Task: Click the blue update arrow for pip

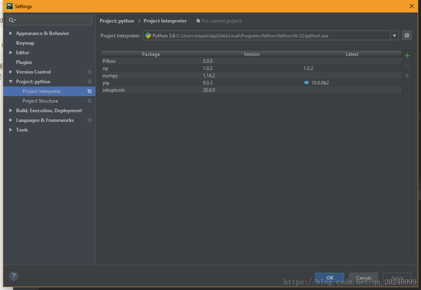Action: pyautogui.click(x=306, y=82)
